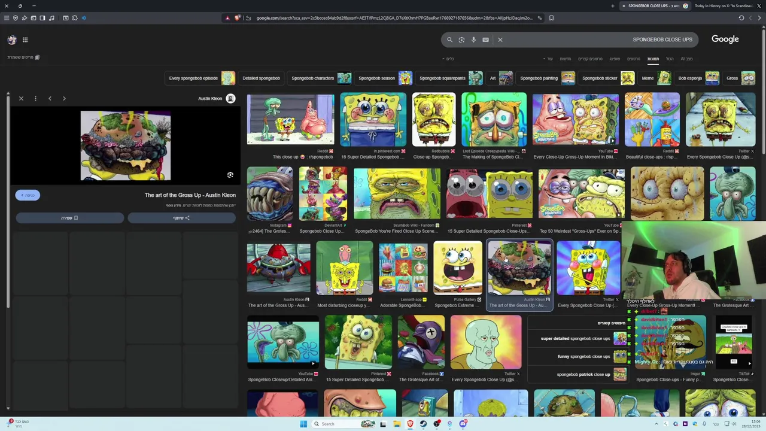
Task: Open the browser sidebar panel icon
Action: pyautogui.click(x=42, y=18)
